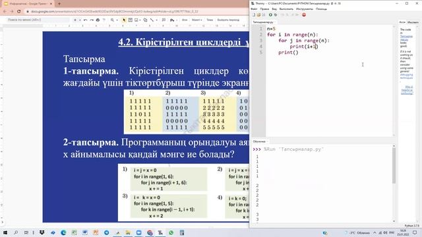Select the Line tool in Slides

(152, 20)
